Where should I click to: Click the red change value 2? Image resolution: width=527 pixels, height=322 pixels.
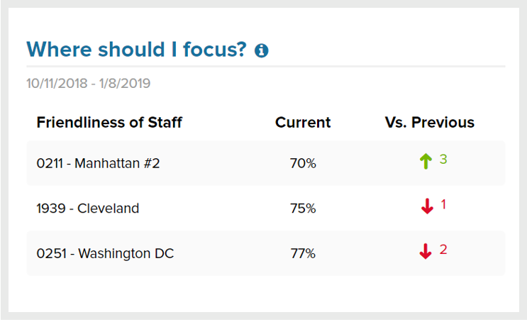(x=443, y=250)
